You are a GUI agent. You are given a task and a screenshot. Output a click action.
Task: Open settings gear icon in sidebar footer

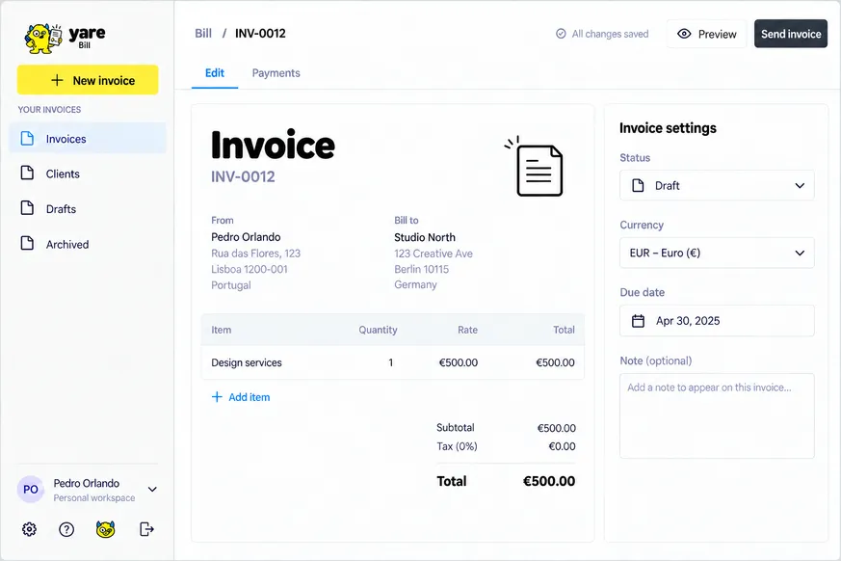tap(29, 529)
